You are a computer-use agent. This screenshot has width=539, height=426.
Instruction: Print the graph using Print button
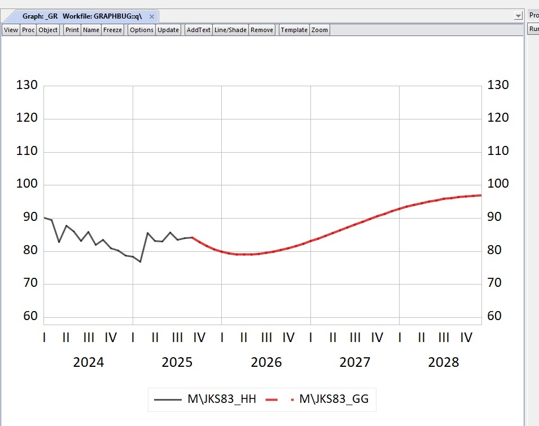tap(72, 30)
